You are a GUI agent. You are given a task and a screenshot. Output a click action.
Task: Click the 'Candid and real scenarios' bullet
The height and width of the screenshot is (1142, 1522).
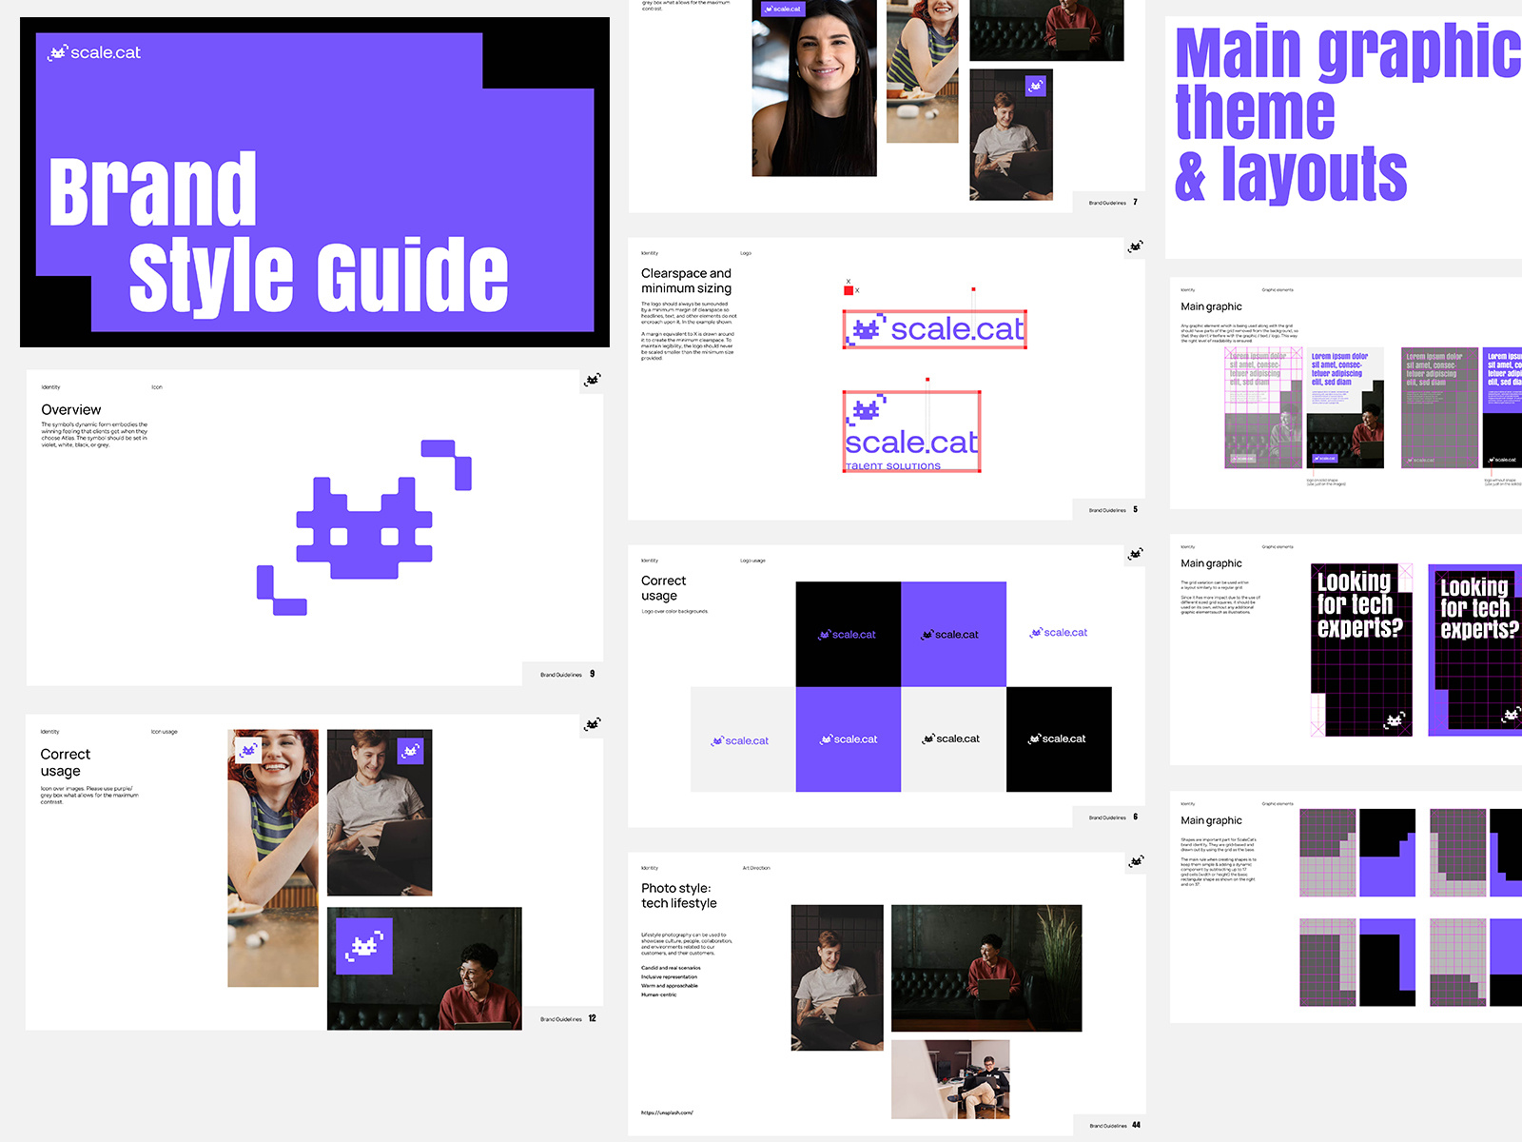pos(671,968)
